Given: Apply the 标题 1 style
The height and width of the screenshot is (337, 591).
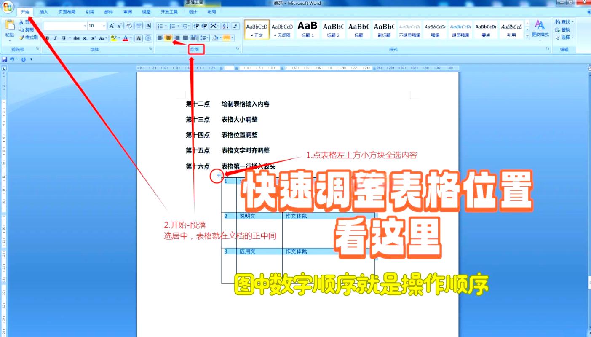Looking at the screenshot, I should 308,29.
